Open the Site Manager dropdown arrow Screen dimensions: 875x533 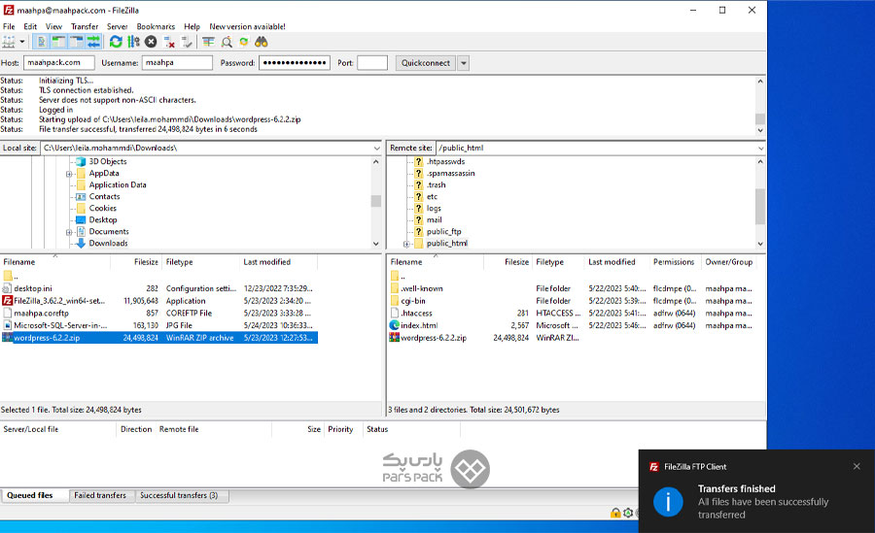coord(22,42)
